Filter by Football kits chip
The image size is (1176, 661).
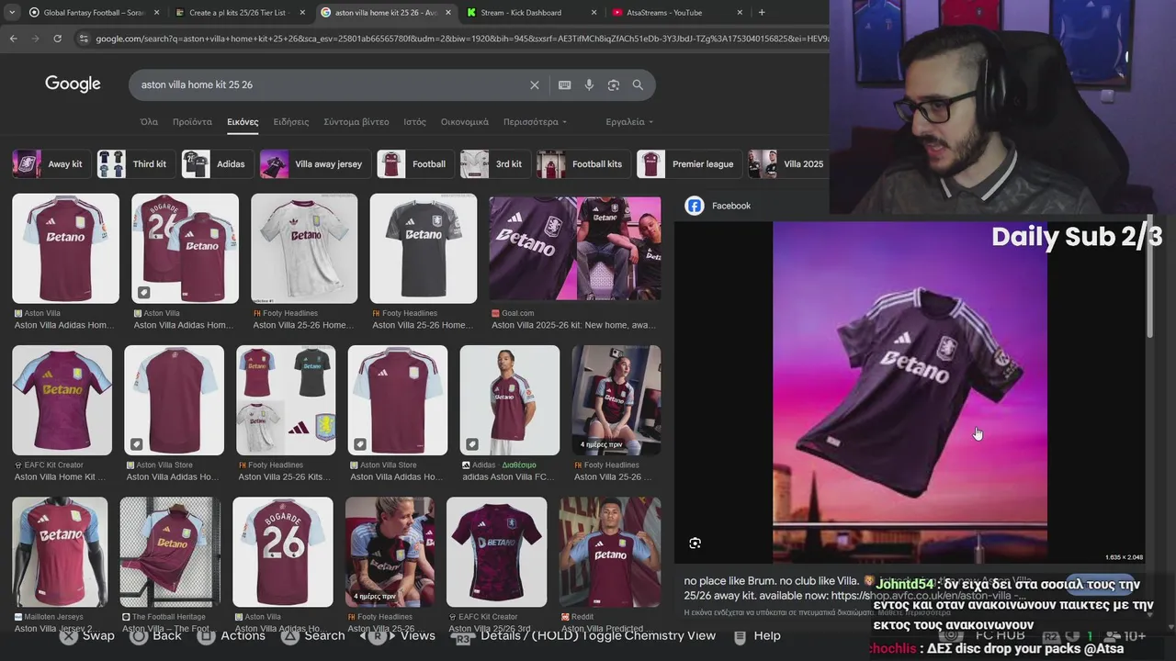point(583,164)
